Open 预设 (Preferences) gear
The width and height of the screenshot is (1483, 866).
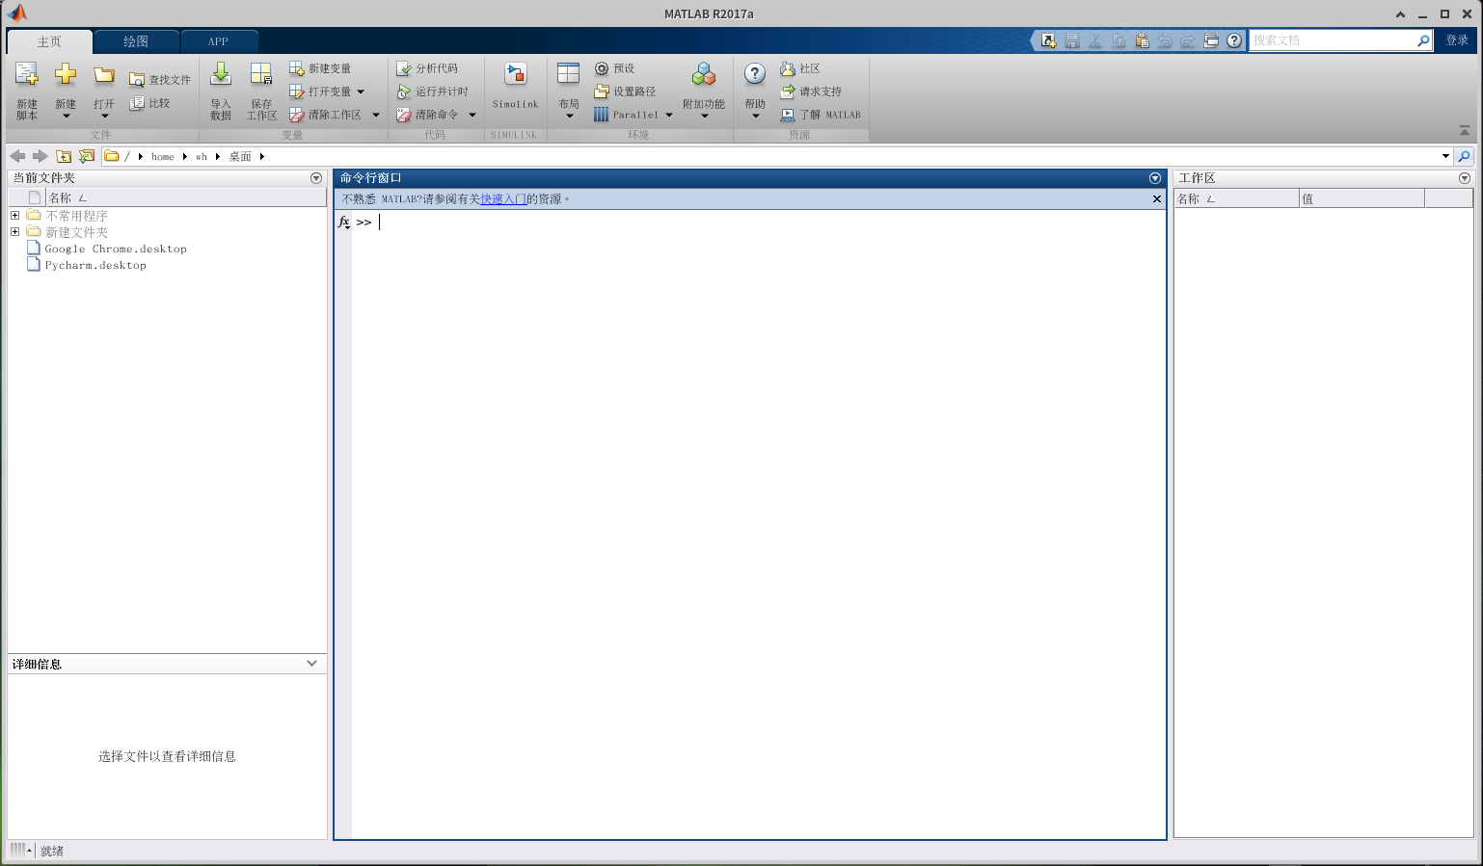614,68
